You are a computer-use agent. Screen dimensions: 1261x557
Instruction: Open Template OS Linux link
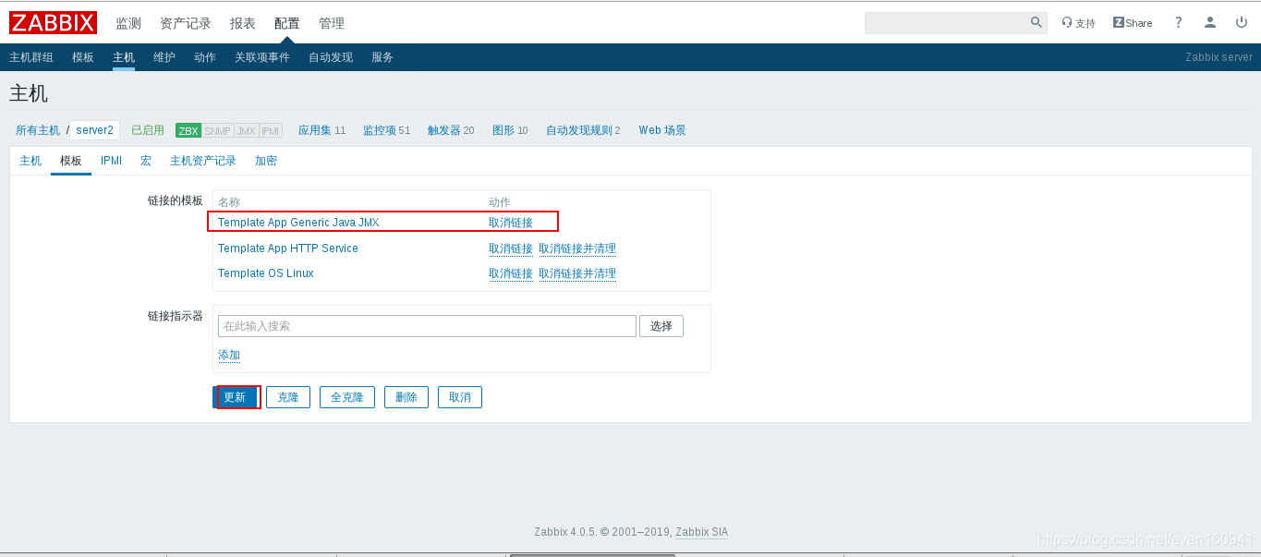coord(266,273)
